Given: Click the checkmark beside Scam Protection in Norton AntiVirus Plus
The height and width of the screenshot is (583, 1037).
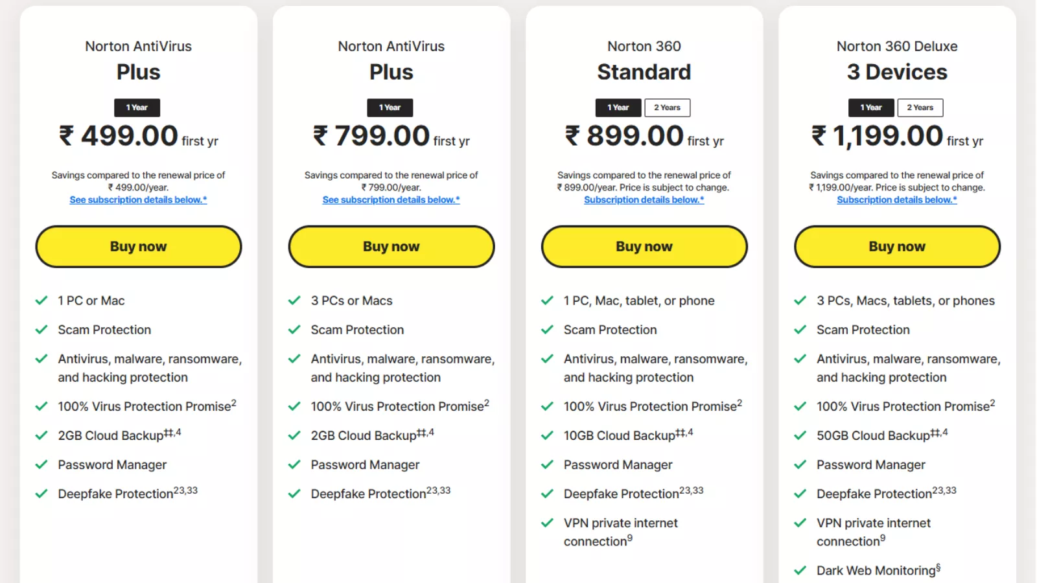Looking at the screenshot, I should point(41,330).
